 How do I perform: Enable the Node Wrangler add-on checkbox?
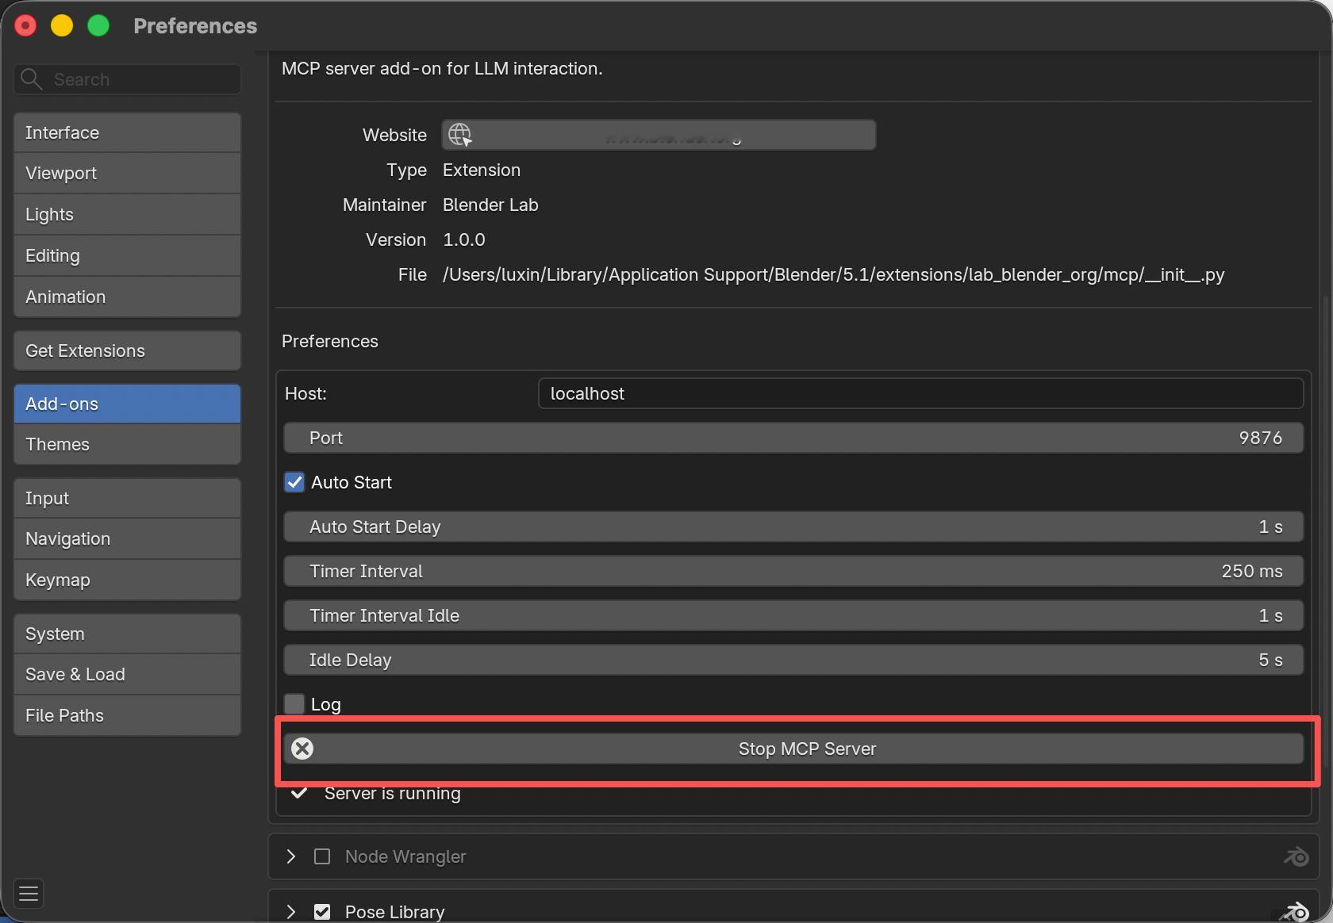click(x=322, y=856)
